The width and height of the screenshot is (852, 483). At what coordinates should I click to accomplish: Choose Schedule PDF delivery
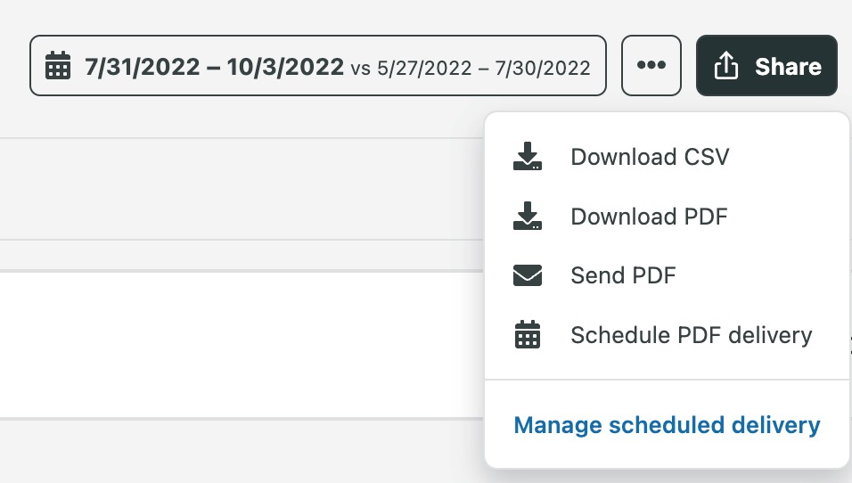(x=691, y=335)
